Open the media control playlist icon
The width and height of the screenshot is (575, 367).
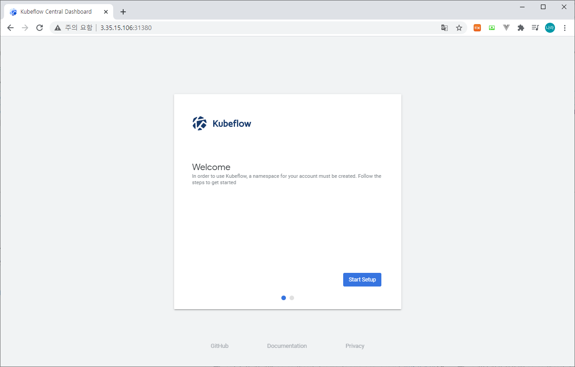[x=535, y=28]
